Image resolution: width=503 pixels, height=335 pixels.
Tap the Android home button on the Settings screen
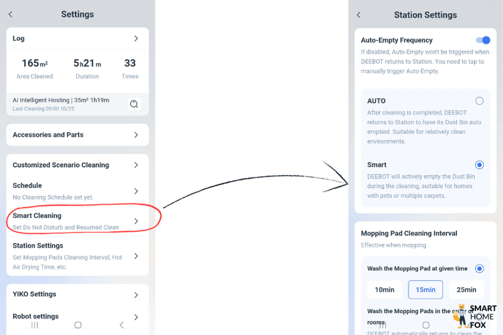(x=78, y=325)
